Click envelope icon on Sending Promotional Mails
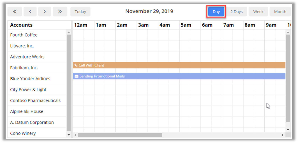The image size is (298, 143). click(x=76, y=76)
